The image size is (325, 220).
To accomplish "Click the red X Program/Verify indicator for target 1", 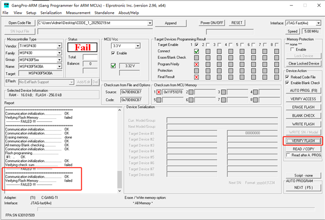I will tap(197, 65).
